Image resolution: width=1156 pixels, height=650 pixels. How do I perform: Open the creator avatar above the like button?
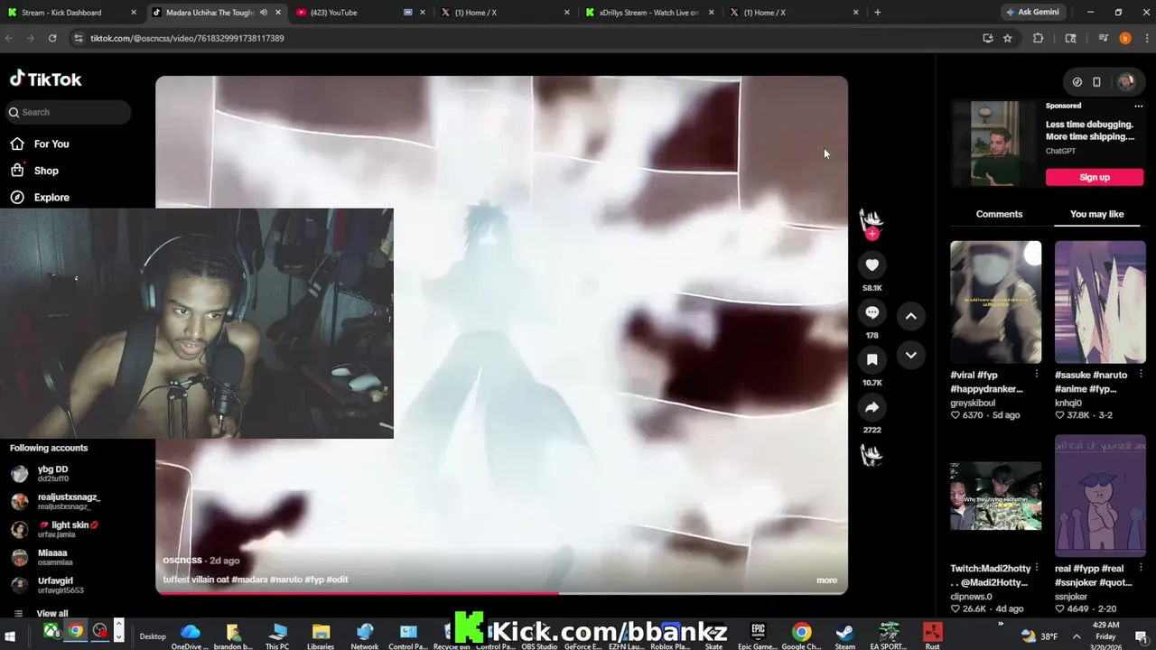(x=872, y=219)
